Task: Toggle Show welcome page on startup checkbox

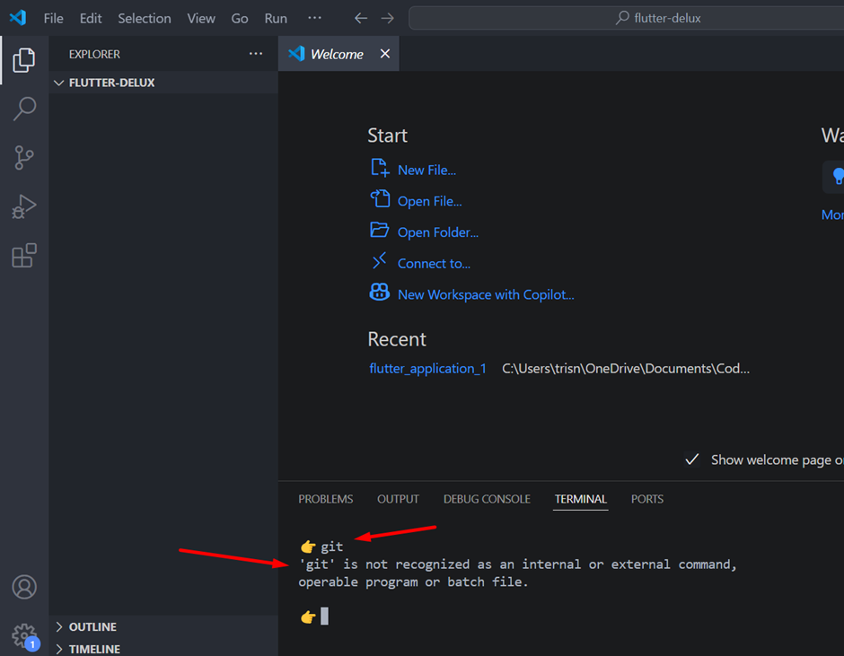Action: (x=691, y=459)
